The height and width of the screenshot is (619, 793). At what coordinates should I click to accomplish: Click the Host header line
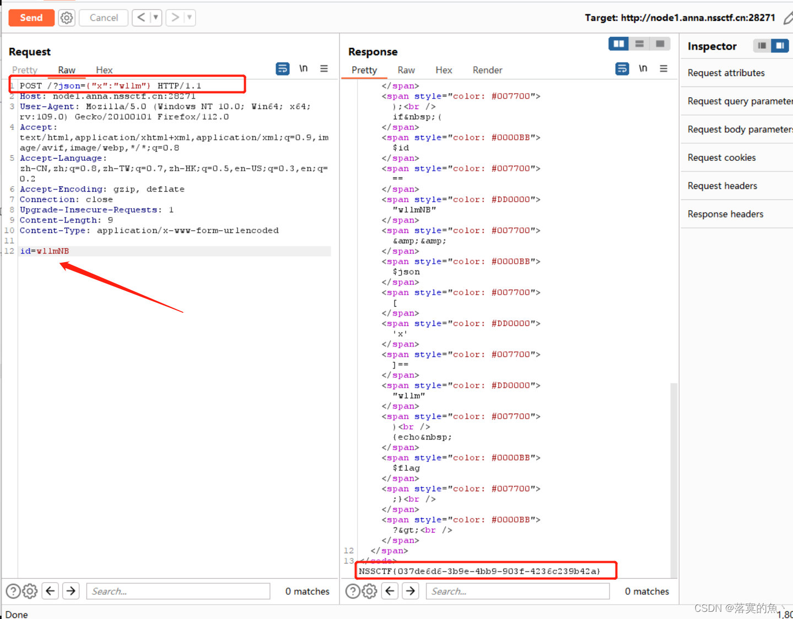(x=108, y=96)
